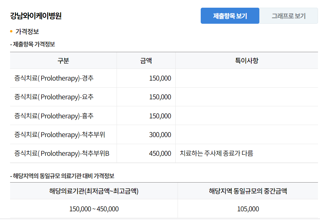Click the 150,000 amount in the 경추 row
The image size is (320, 220).
[x=160, y=78]
